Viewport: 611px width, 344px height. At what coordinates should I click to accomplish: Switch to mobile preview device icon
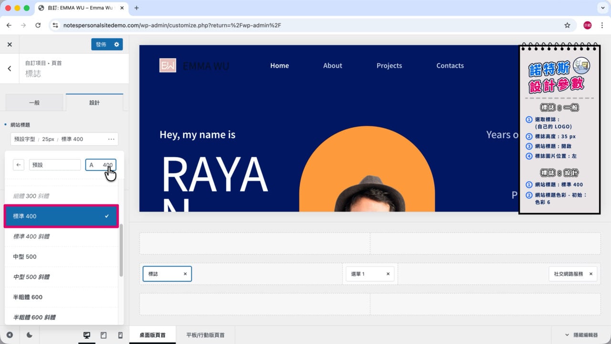tap(120, 335)
